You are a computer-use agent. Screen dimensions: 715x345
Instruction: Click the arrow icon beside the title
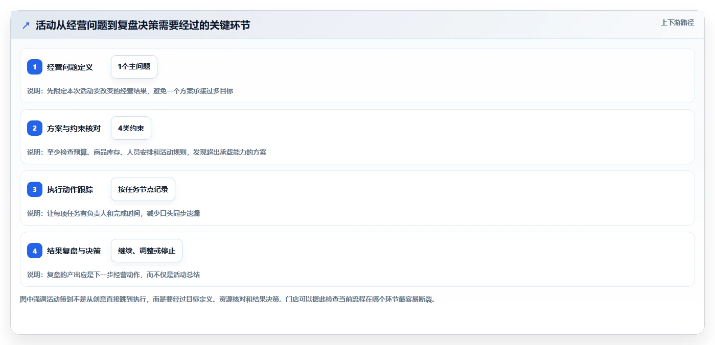click(x=26, y=26)
